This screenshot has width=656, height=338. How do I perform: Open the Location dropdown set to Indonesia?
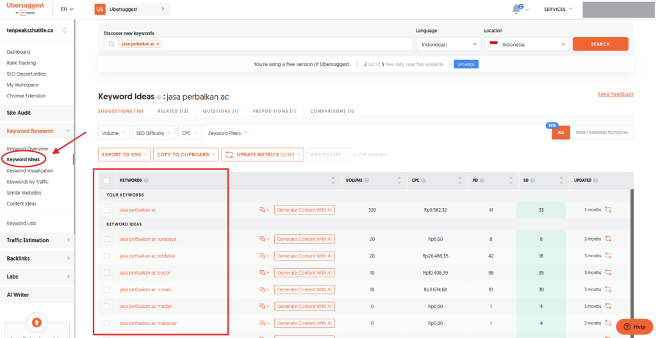click(x=527, y=44)
